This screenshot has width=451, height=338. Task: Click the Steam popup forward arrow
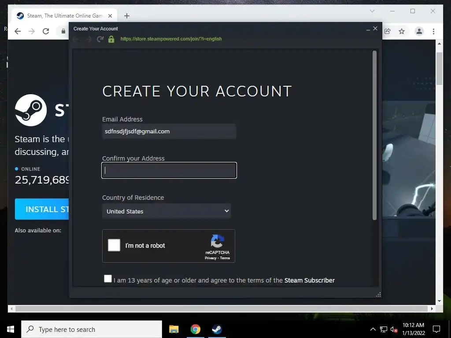click(x=89, y=39)
